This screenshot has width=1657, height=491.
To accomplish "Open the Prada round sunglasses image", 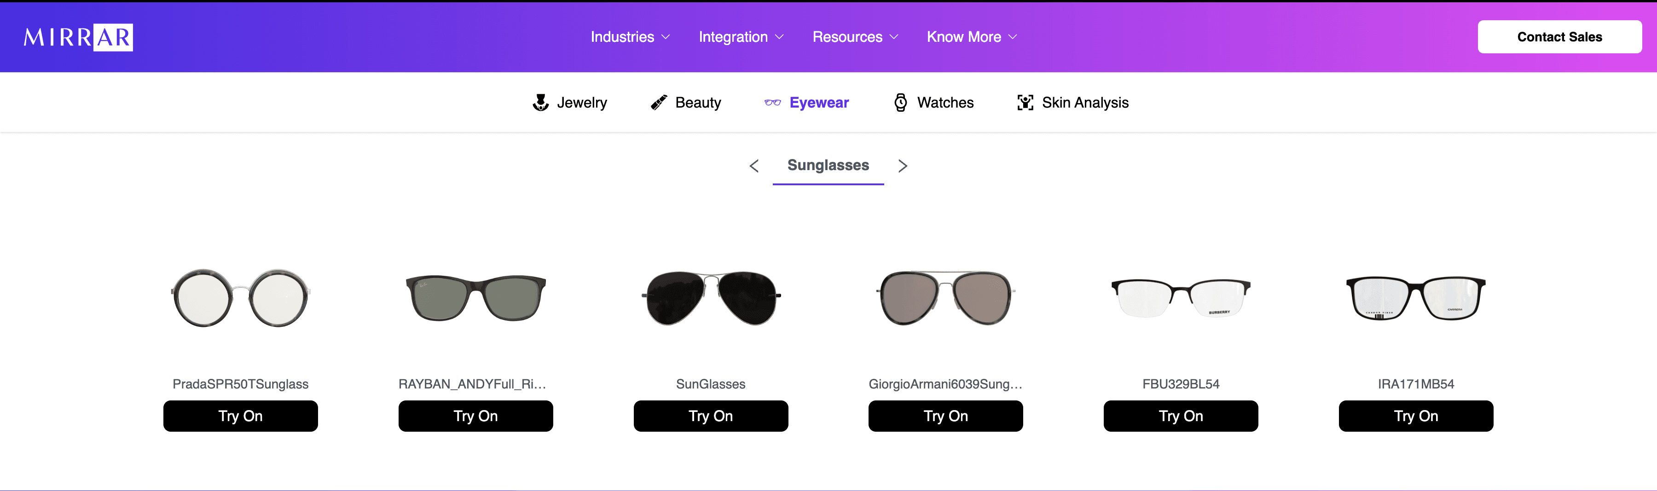I will [x=241, y=297].
